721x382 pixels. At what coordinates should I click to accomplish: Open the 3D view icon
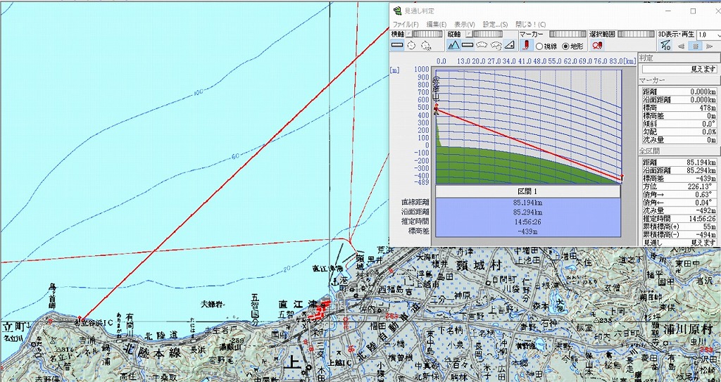coord(666,46)
